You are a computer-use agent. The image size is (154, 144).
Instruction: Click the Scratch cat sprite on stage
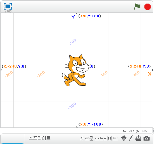coord(75,70)
